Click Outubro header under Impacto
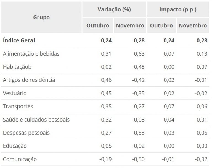 tap(161, 25)
